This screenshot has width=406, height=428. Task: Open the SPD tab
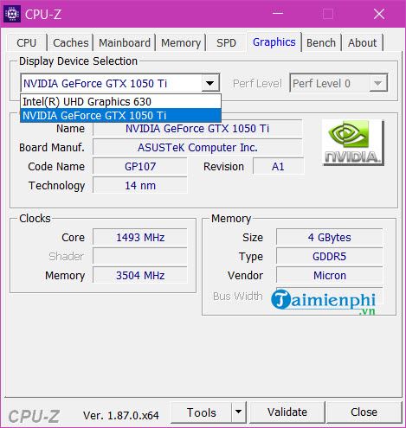pyautogui.click(x=226, y=43)
